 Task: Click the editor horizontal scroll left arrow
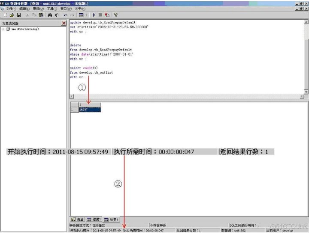coord(72,96)
